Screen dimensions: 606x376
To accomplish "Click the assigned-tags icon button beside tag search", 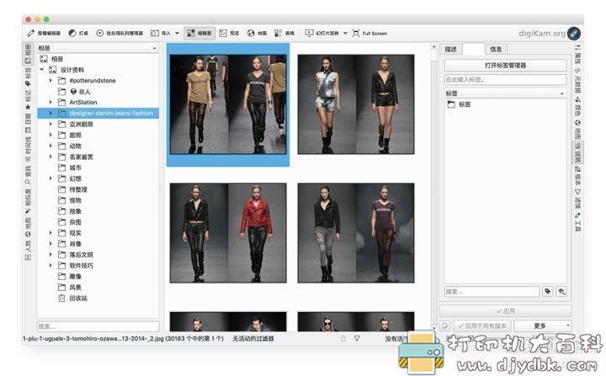I will click(x=548, y=292).
